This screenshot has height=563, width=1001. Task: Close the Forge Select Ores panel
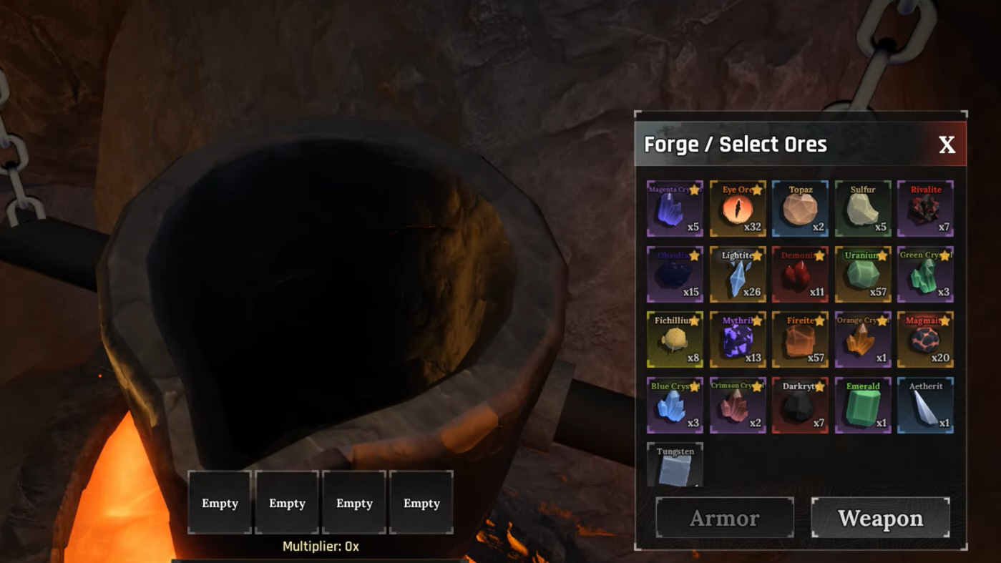(x=947, y=145)
